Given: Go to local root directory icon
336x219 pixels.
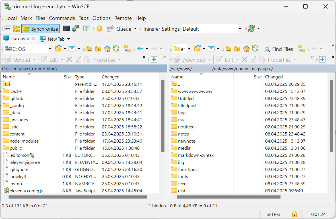Looking at the screenshot, I should pyautogui.click(x=98, y=49).
